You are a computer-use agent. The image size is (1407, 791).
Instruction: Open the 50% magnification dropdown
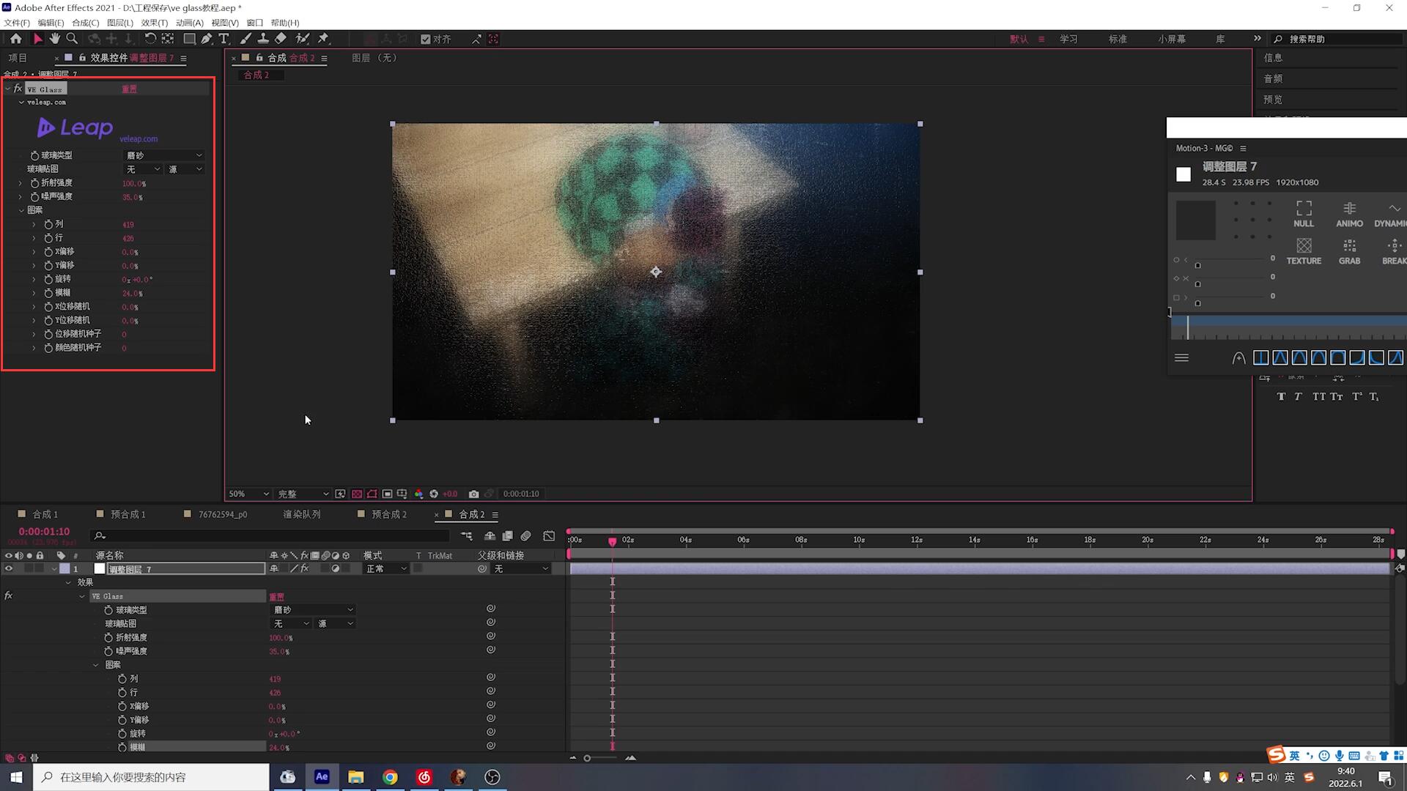[248, 494]
